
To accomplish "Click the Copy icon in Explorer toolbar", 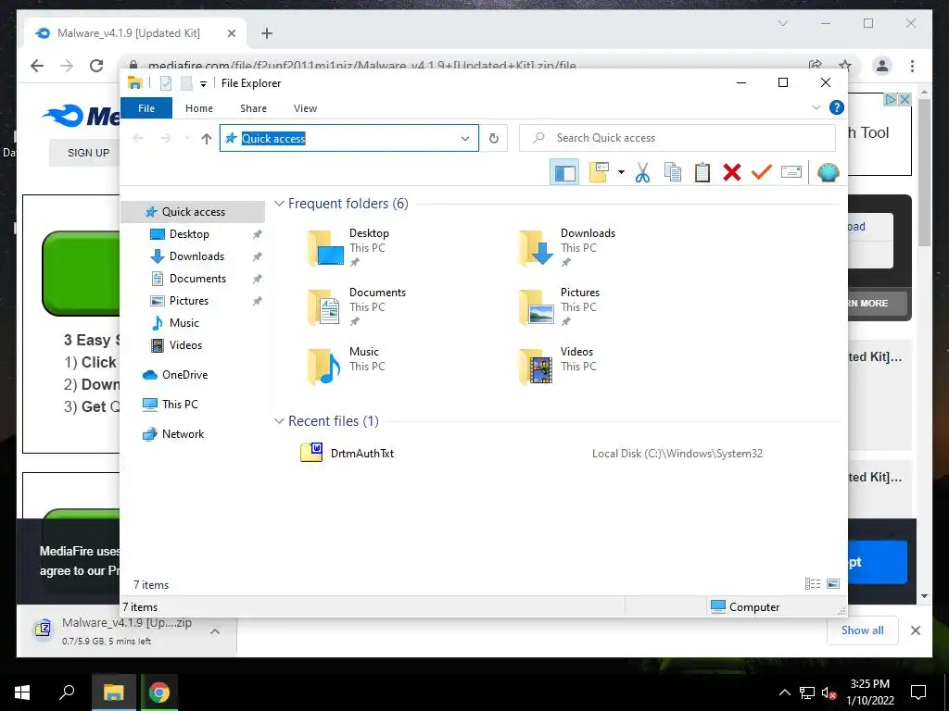I will 673,172.
